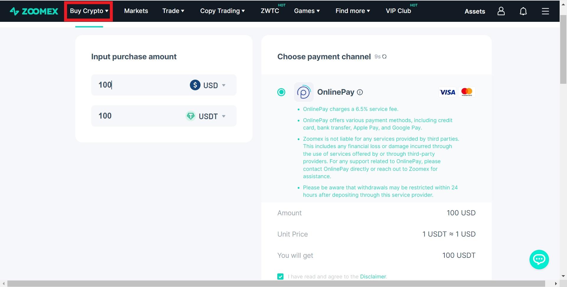Viewport: 567px width, 287px height.
Task: Expand the Find more menu
Action: click(353, 11)
